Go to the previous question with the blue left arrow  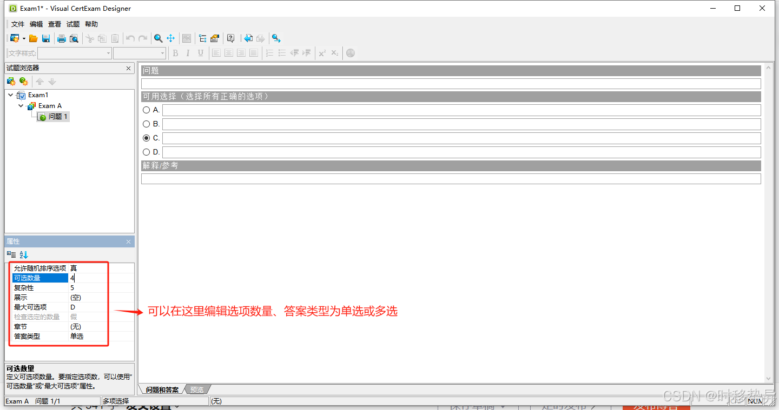click(x=248, y=38)
